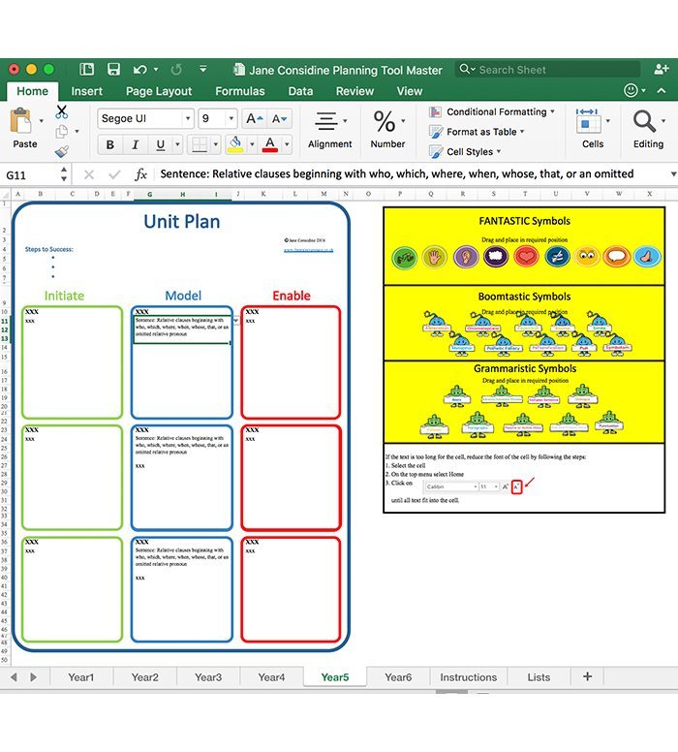Confirm formula entry with checkmark icon

pos(114,174)
